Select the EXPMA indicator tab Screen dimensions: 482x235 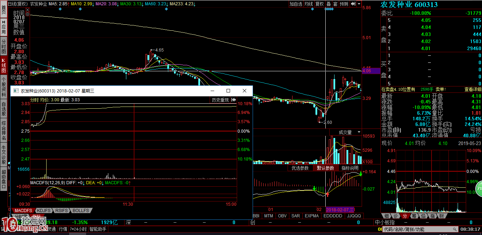(x=312, y=216)
